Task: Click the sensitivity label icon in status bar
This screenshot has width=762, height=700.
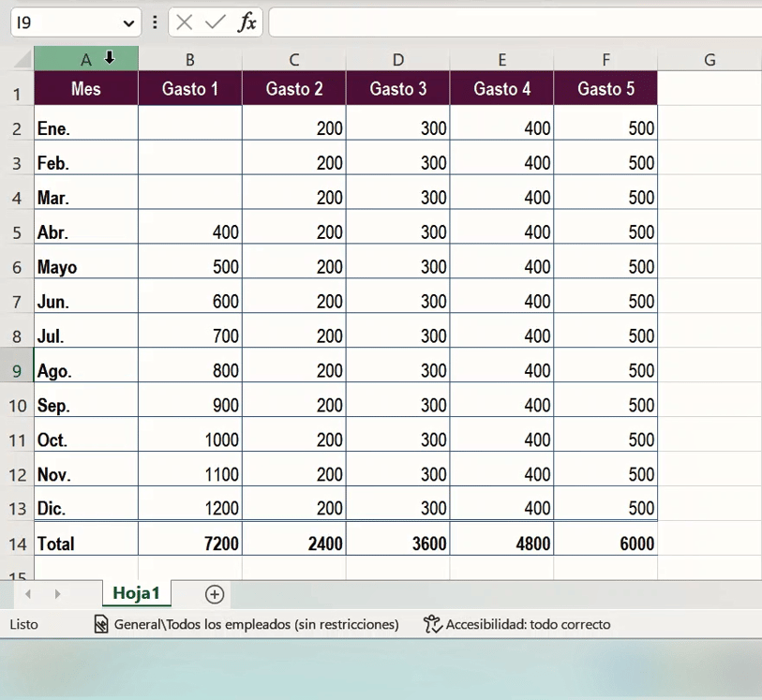Action: tap(101, 625)
